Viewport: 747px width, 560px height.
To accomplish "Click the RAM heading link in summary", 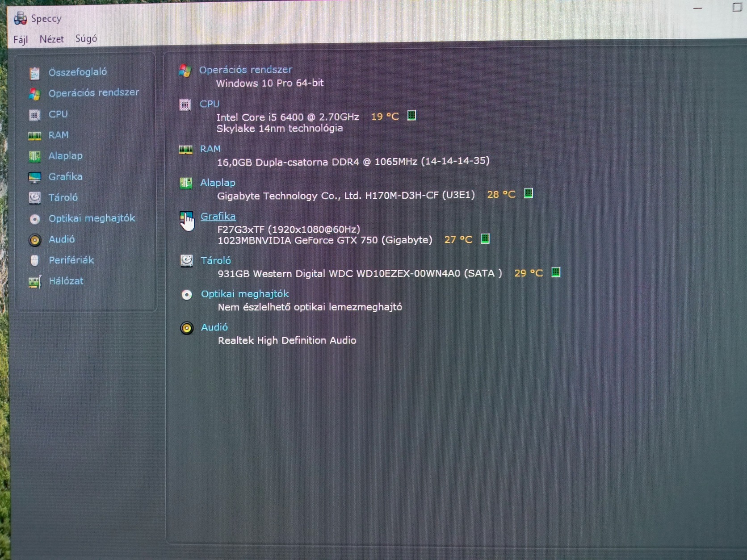I will pyautogui.click(x=210, y=149).
